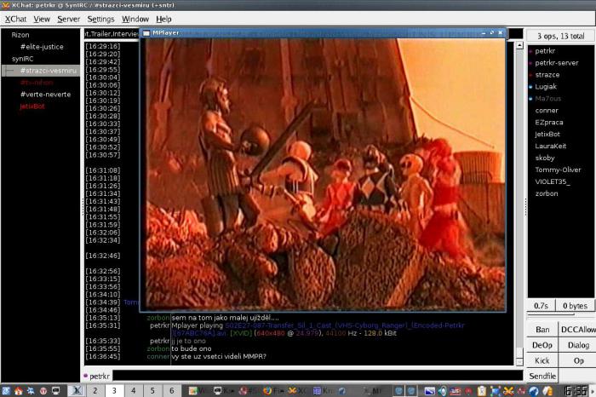Switch to virtual desktop 1 in pager
Viewport: 596px width, 397px height.
click(x=76, y=390)
